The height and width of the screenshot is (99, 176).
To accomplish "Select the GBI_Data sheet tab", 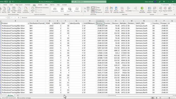I will pyautogui.click(x=10, y=95).
